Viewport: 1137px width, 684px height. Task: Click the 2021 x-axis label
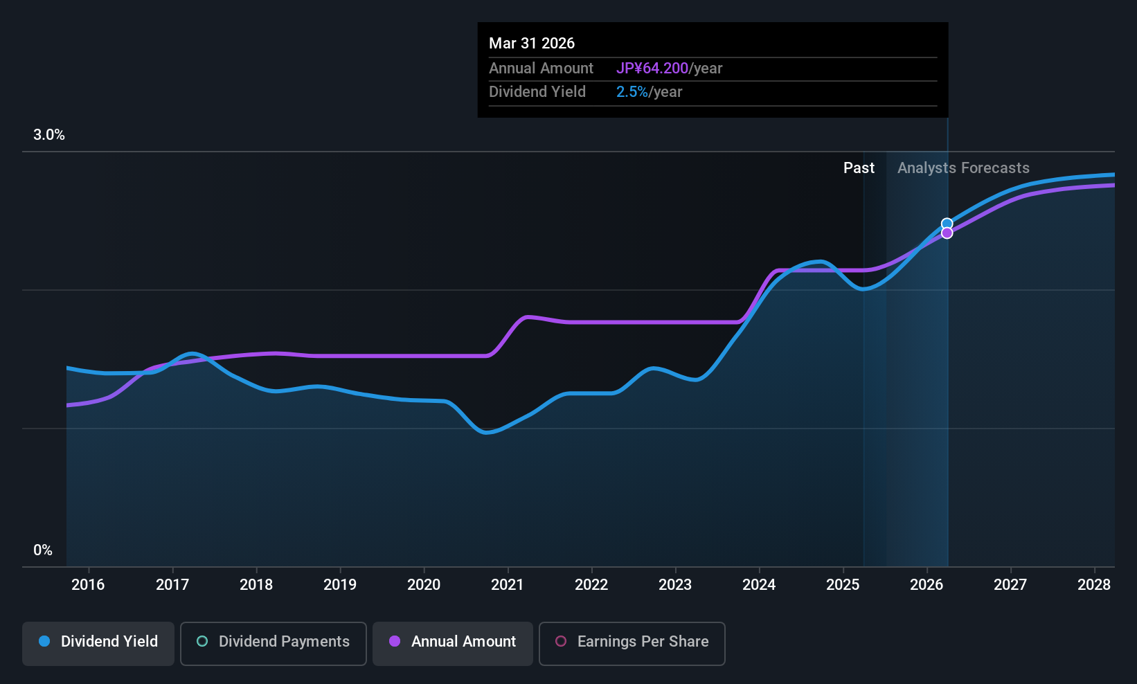(508, 585)
